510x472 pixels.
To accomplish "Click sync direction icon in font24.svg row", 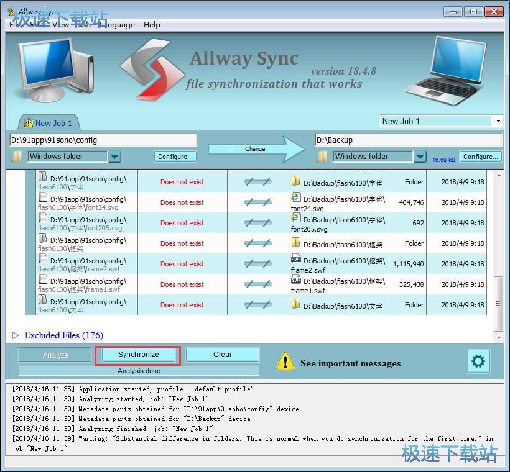I will pyautogui.click(x=258, y=202).
